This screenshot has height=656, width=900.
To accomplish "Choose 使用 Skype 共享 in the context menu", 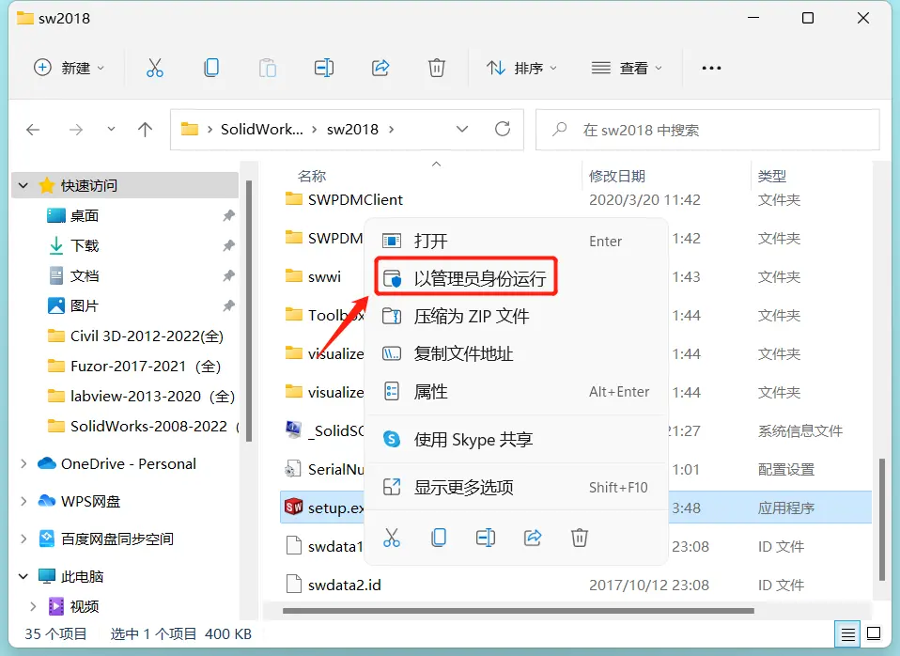I will point(517,440).
